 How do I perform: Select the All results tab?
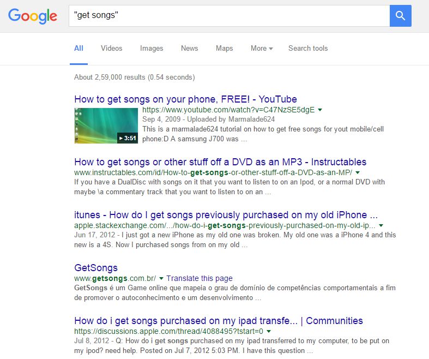coord(78,49)
